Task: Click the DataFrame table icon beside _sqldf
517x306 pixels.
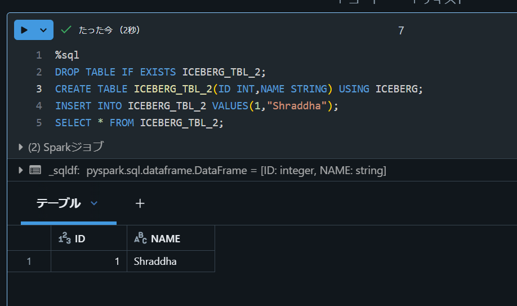Action: (x=35, y=170)
